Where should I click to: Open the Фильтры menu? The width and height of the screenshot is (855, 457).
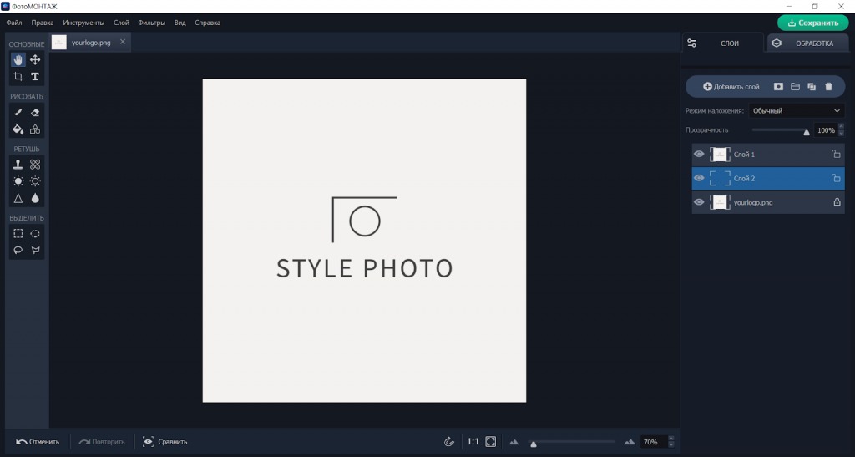151,23
